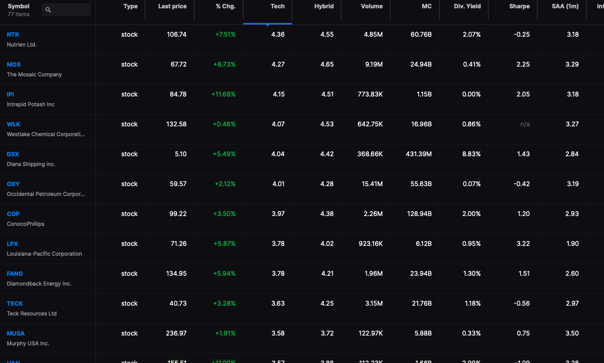Sort by SAA (1m) column header
This screenshot has width=604, height=363.
point(565,6)
